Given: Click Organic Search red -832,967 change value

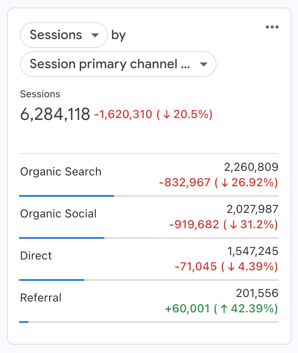Looking at the screenshot, I should 185,182.
